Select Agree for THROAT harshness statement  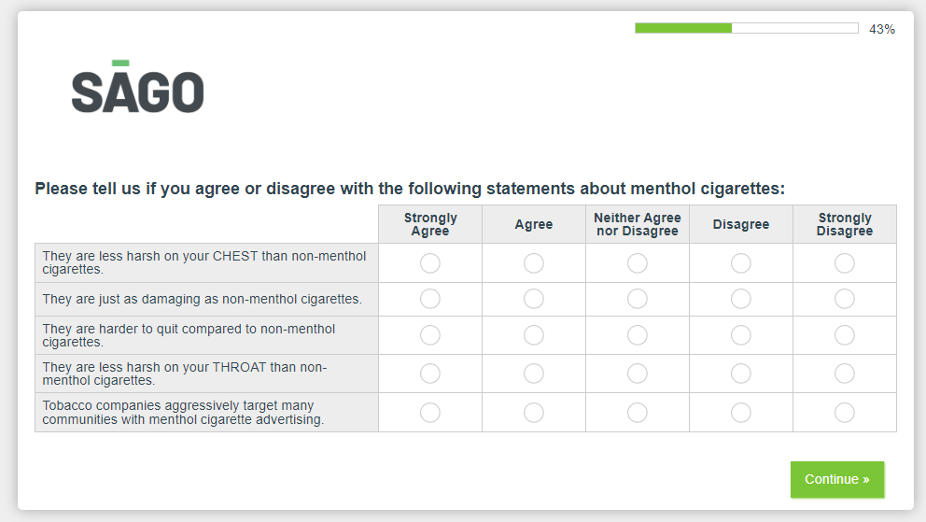tap(534, 374)
